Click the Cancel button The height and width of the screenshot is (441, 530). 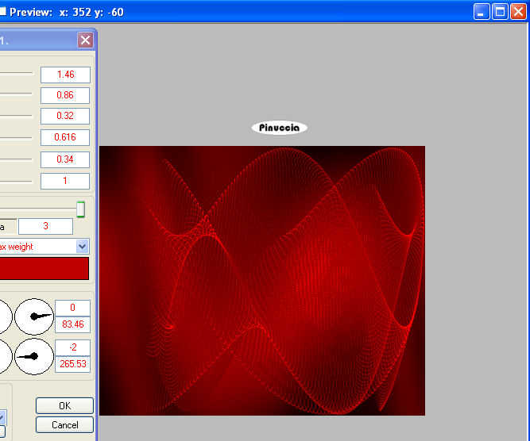pyautogui.click(x=64, y=425)
